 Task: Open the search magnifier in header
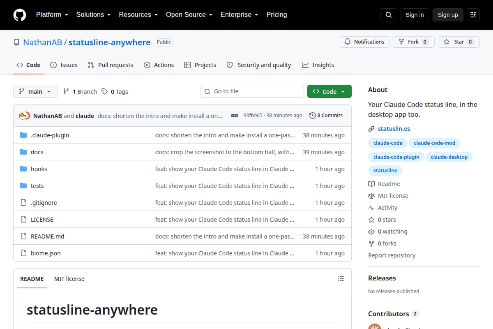coord(389,15)
